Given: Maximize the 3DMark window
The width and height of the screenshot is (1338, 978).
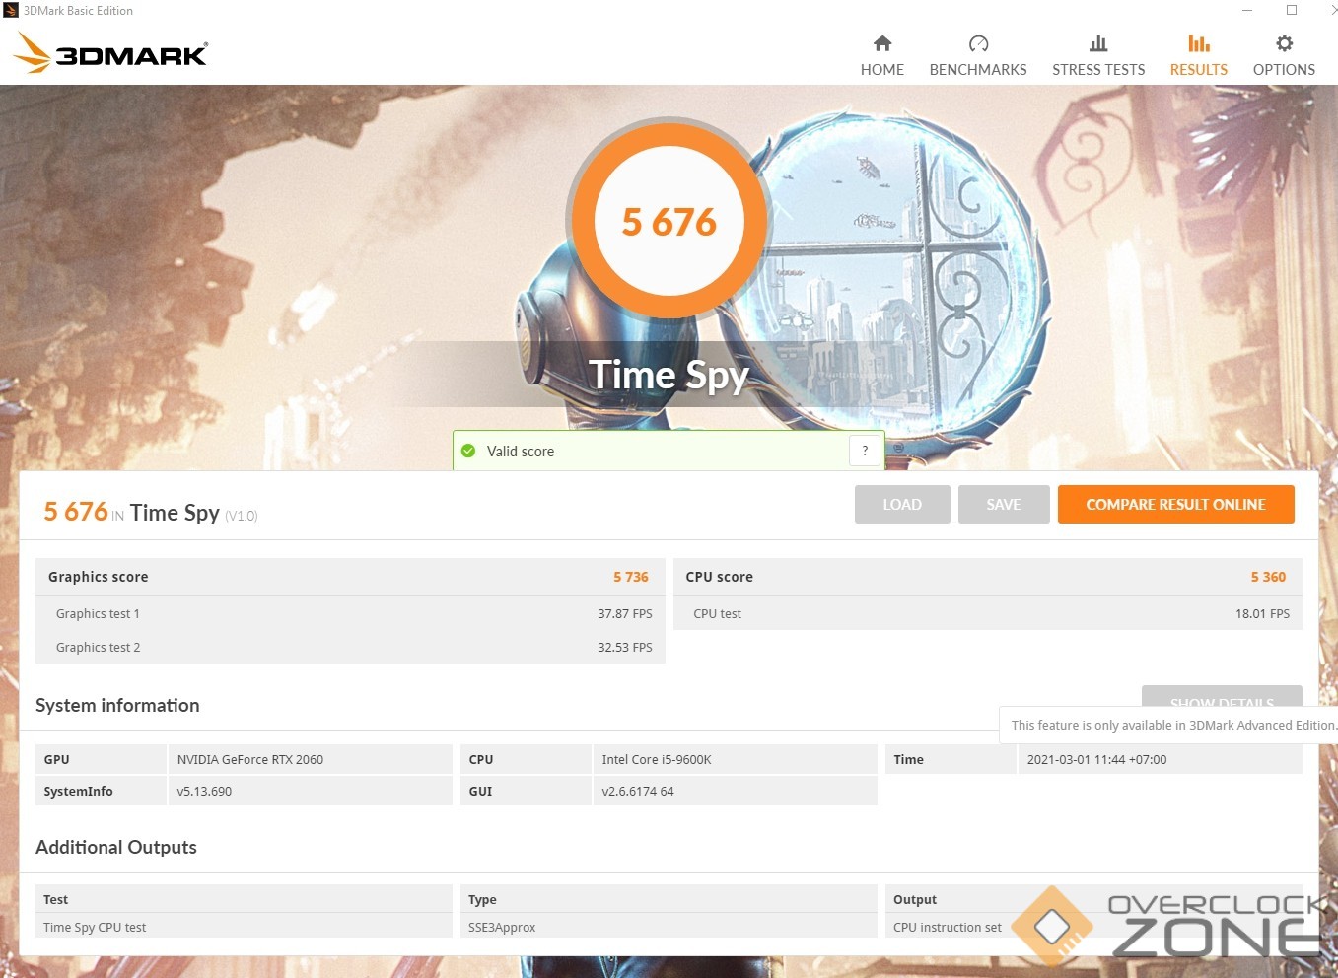Looking at the screenshot, I should (1292, 11).
